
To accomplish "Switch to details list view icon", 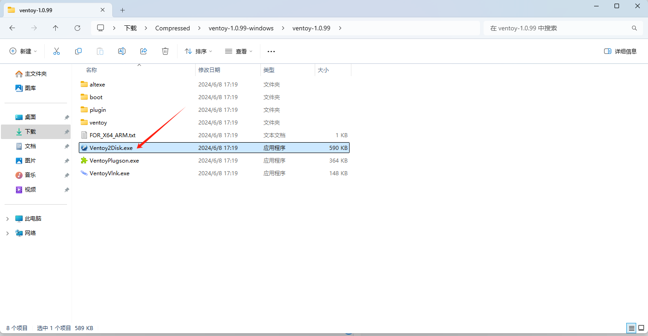I will click(x=631, y=328).
